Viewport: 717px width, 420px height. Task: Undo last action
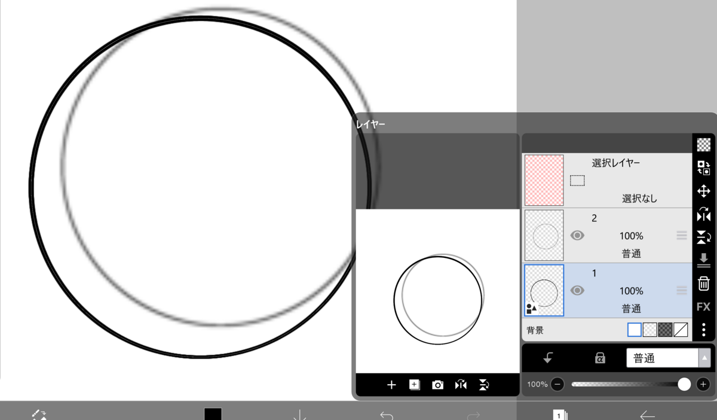pyautogui.click(x=387, y=415)
